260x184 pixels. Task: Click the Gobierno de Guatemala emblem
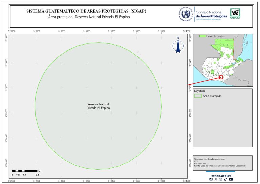pos(186,14)
